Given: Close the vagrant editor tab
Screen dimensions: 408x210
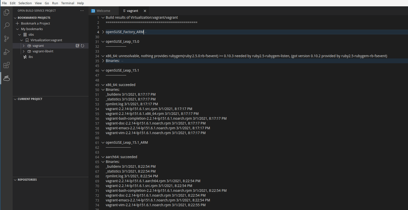Looking at the screenshot, I should click(145, 11).
